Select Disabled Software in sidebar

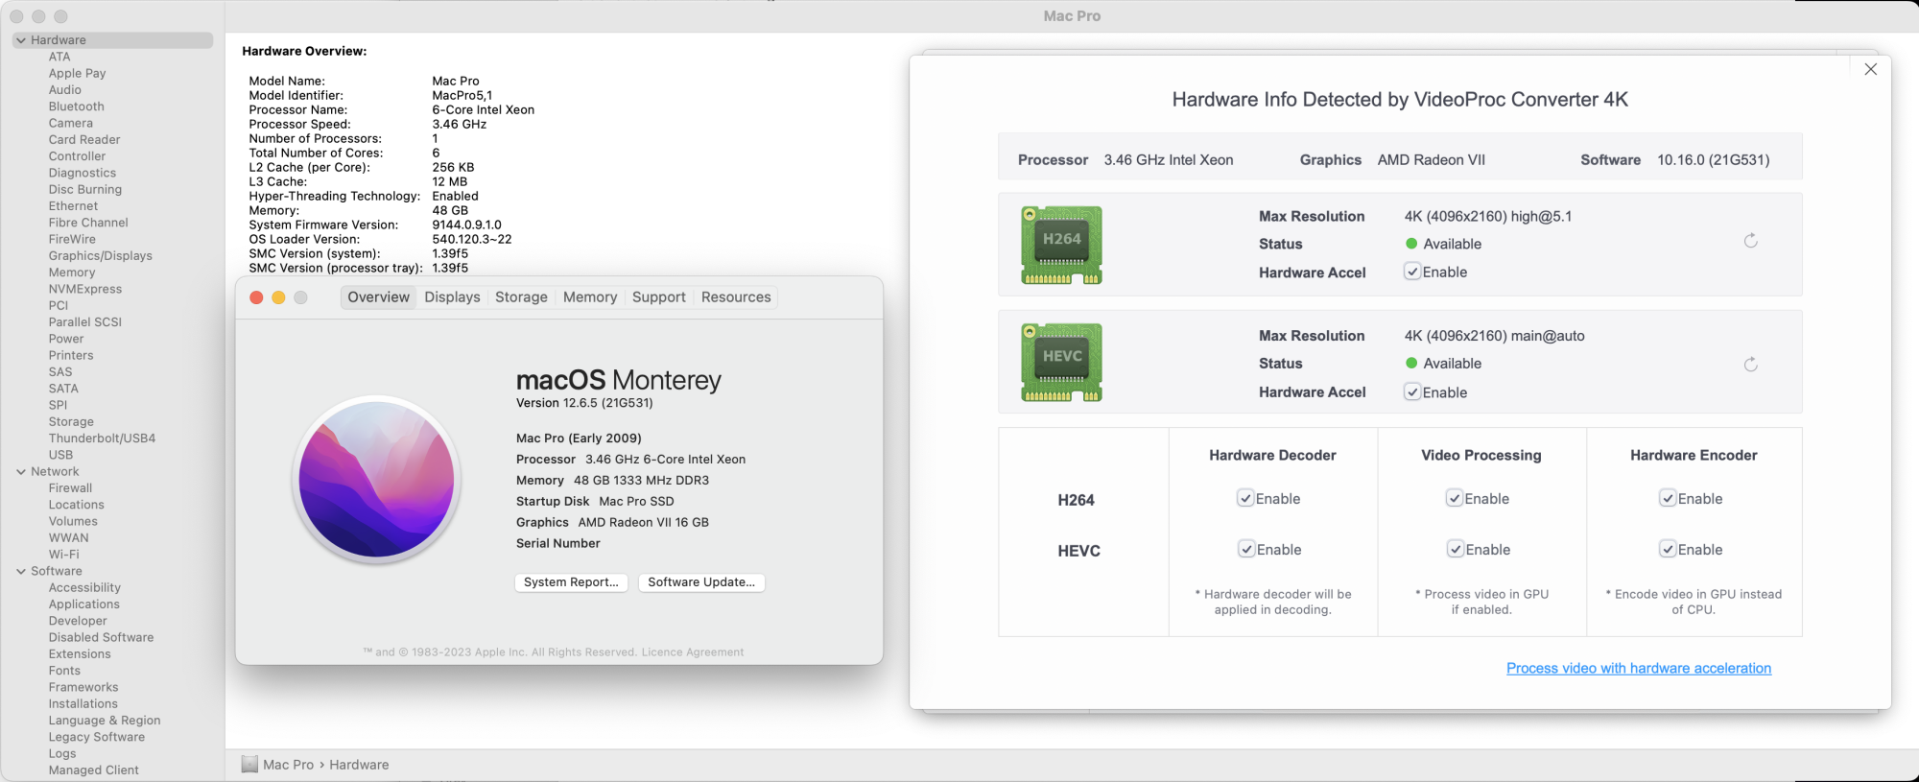tap(101, 637)
